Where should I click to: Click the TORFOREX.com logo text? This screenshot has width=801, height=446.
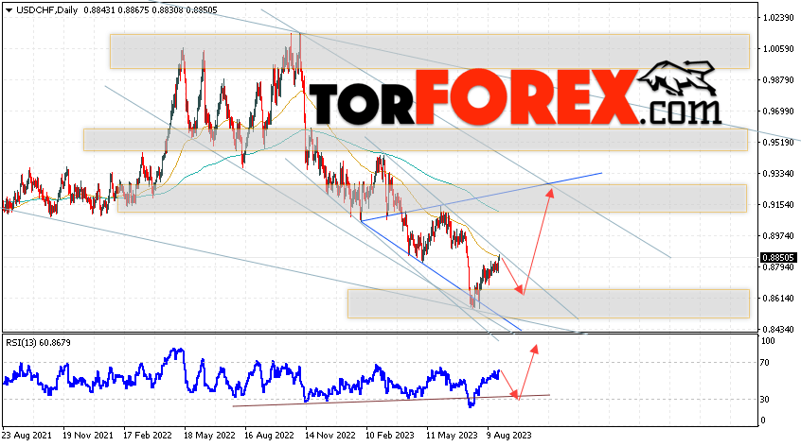point(514,98)
